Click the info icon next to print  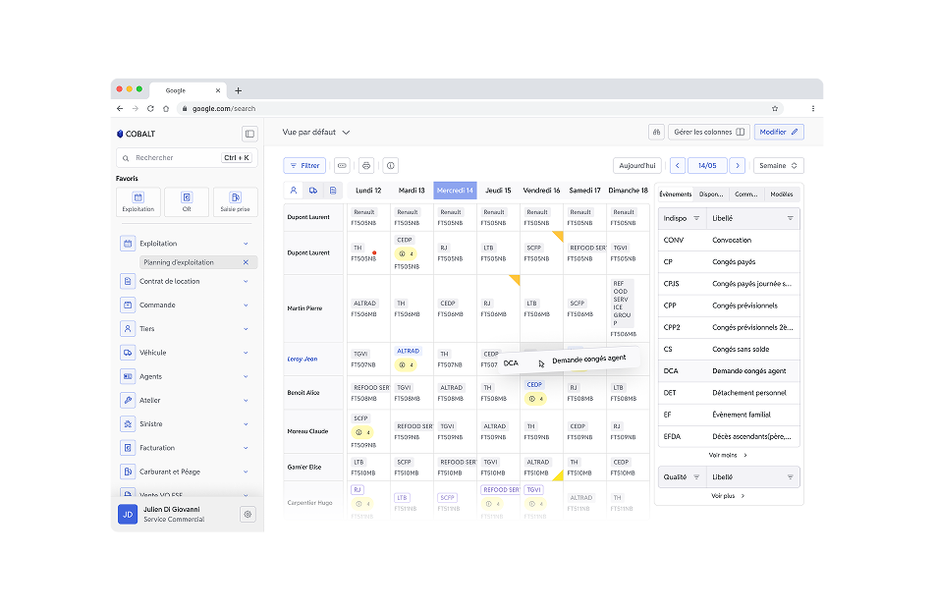[x=390, y=166]
